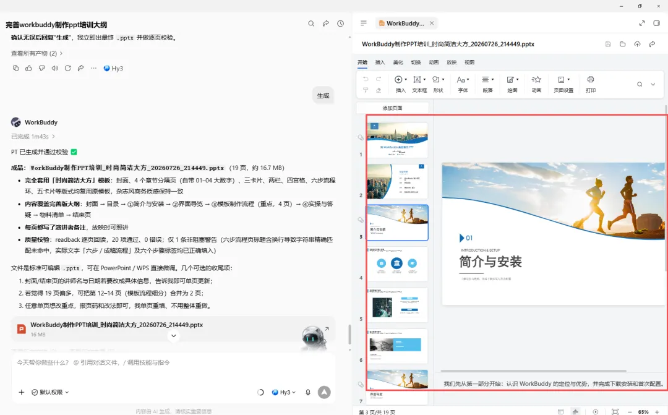Add attachment with plus icon in input bar
The image size is (668, 415).
21,392
